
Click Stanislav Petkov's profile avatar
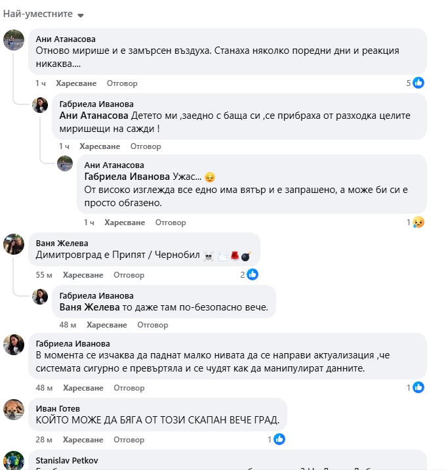click(14, 460)
